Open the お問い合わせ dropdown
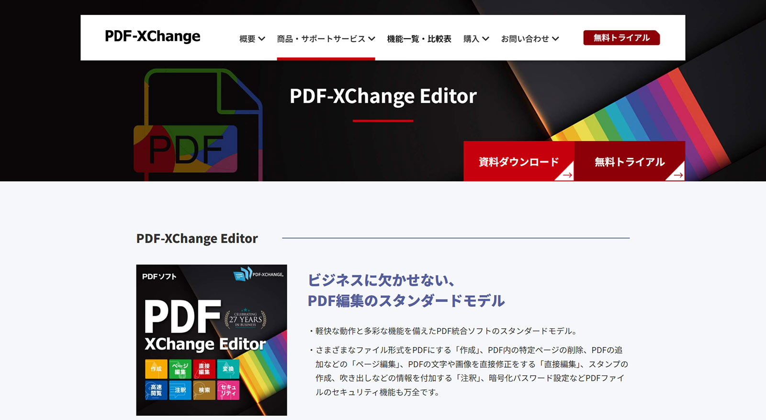Image resolution: width=766 pixels, height=420 pixels. [x=530, y=39]
